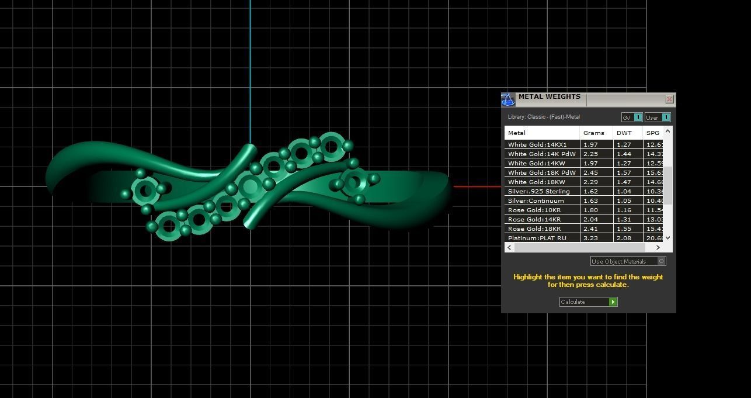The image size is (751, 398).
Task: Click the horizontal scroll-left arrow
Action: pos(509,247)
